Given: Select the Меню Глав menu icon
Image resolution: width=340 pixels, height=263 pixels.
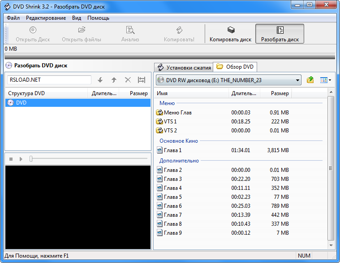Looking at the screenshot, I should click(159, 113).
